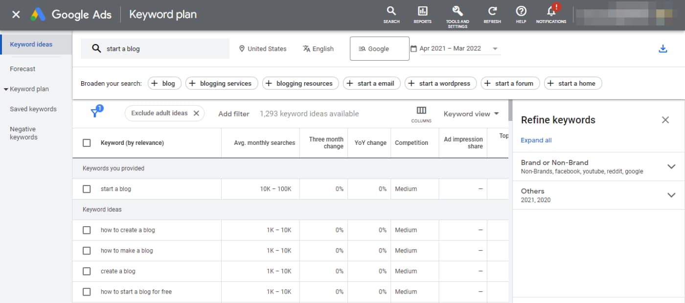Check the 'how to create a blog' row
Screen dimensions: 685x303
[x=87, y=230]
